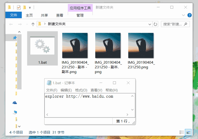Go back with the left arrow button
This screenshot has height=139, width=198.
tap(11, 24)
